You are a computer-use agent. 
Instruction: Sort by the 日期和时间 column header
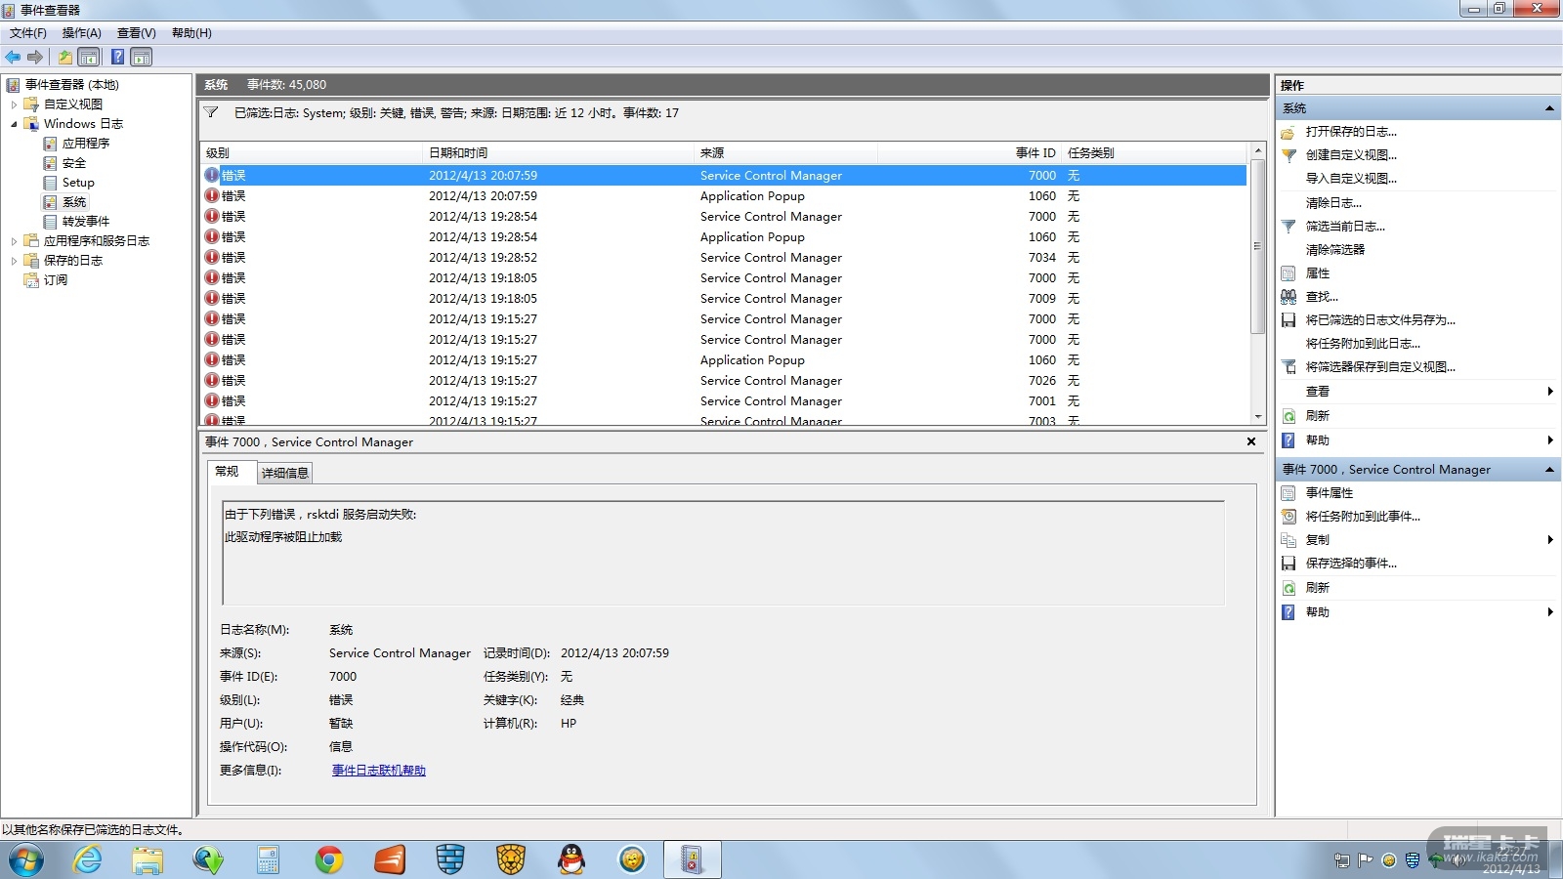tap(558, 153)
